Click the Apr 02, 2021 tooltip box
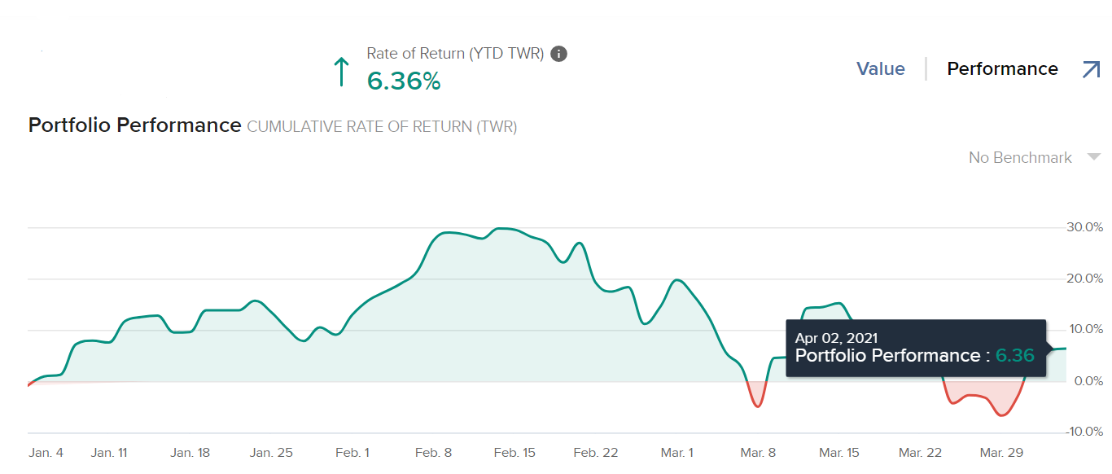 (915, 348)
